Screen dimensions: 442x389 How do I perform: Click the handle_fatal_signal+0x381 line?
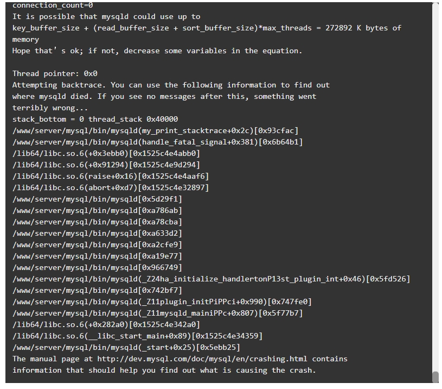coord(158,142)
